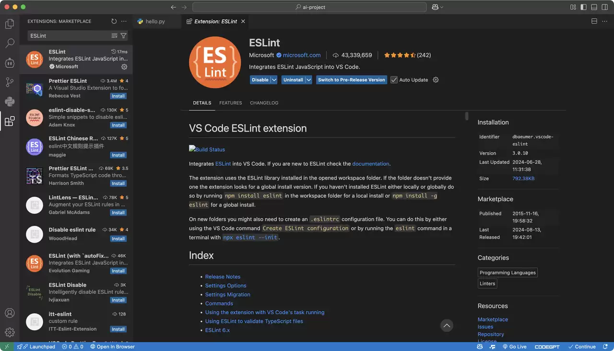Open editor More Actions menu
614x351 pixels.
[604, 21]
